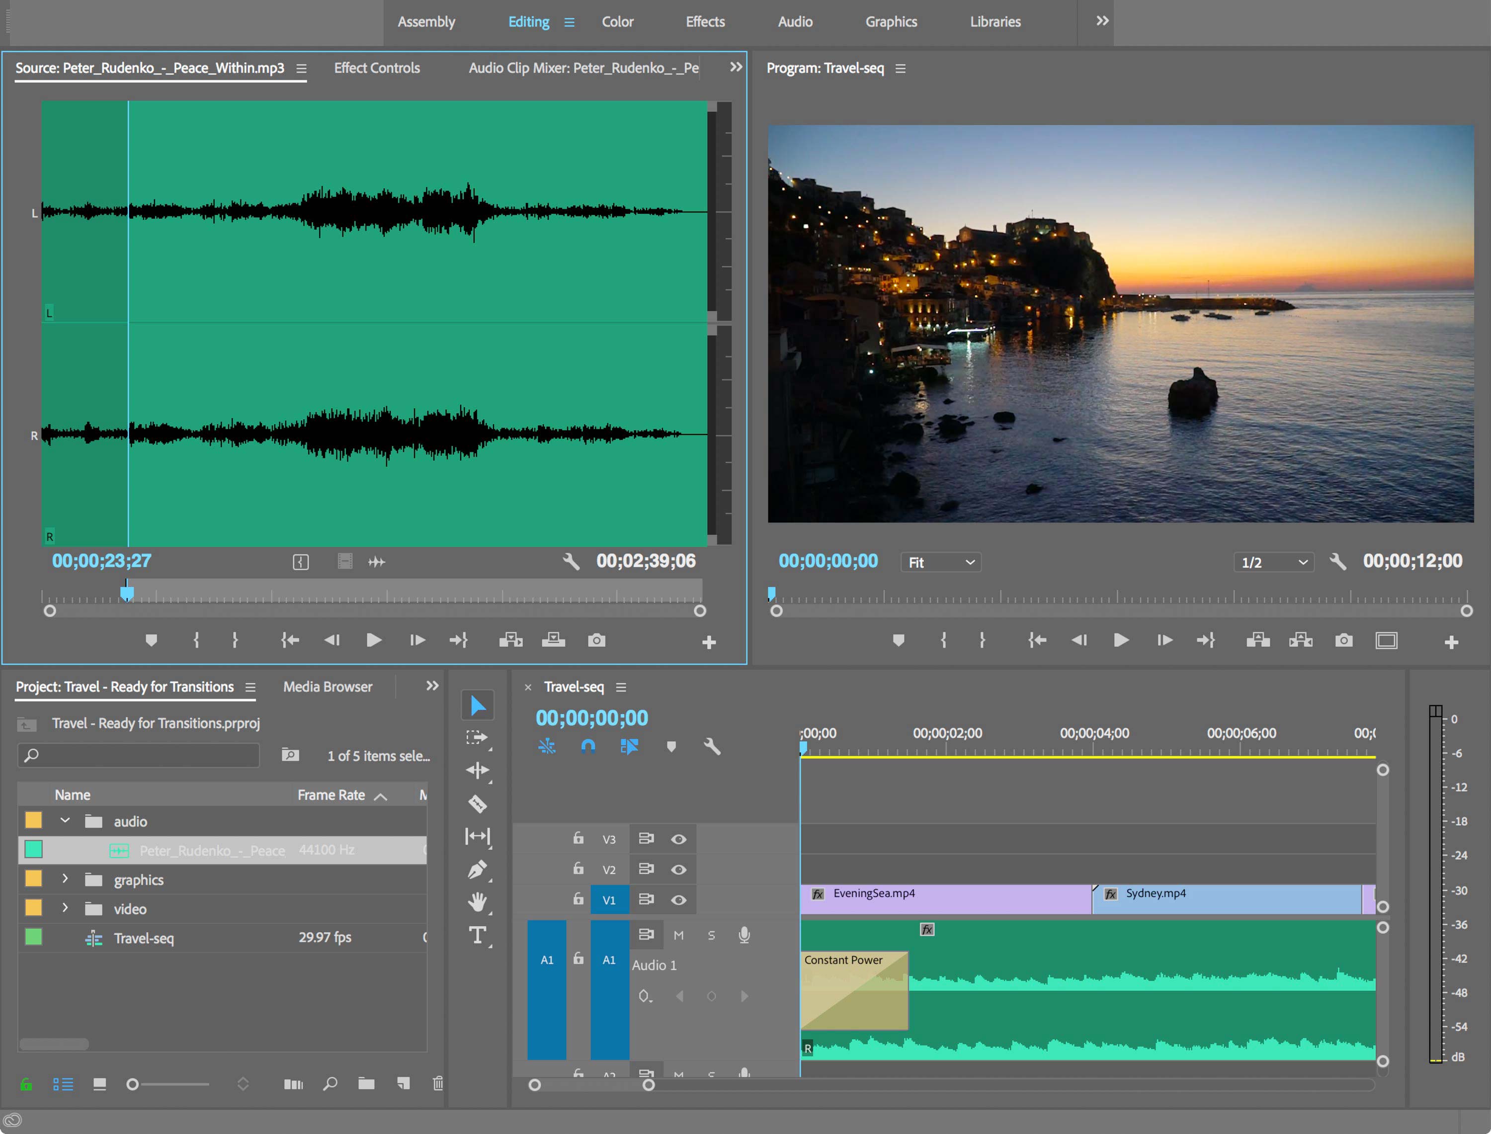Play the Program monitor sequence

pos(1121,640)
